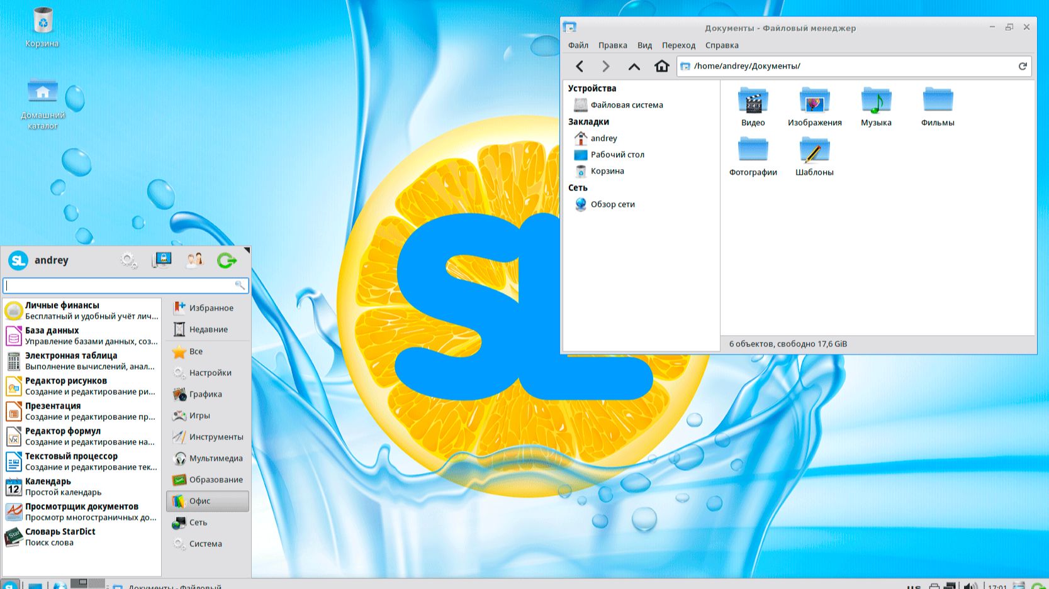This screenshot has width=1049, height=589.
Task: Open Электронная таблица spreadsheet app
Action: pos(82,361)
